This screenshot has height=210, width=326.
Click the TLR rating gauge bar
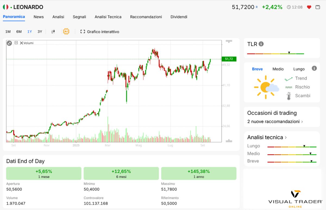[275, 54]
